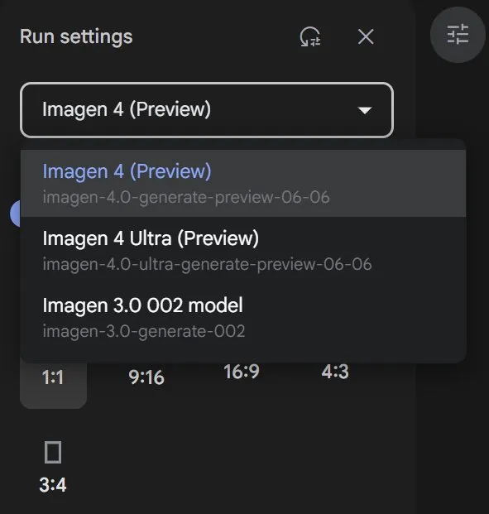Select the 3:4 aspect ratio label
This screenshot has height=514, width=489.
click(x=53, y=485)
